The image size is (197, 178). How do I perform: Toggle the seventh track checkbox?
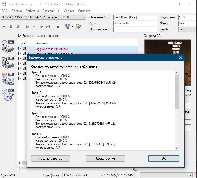[x=20, y=79]
